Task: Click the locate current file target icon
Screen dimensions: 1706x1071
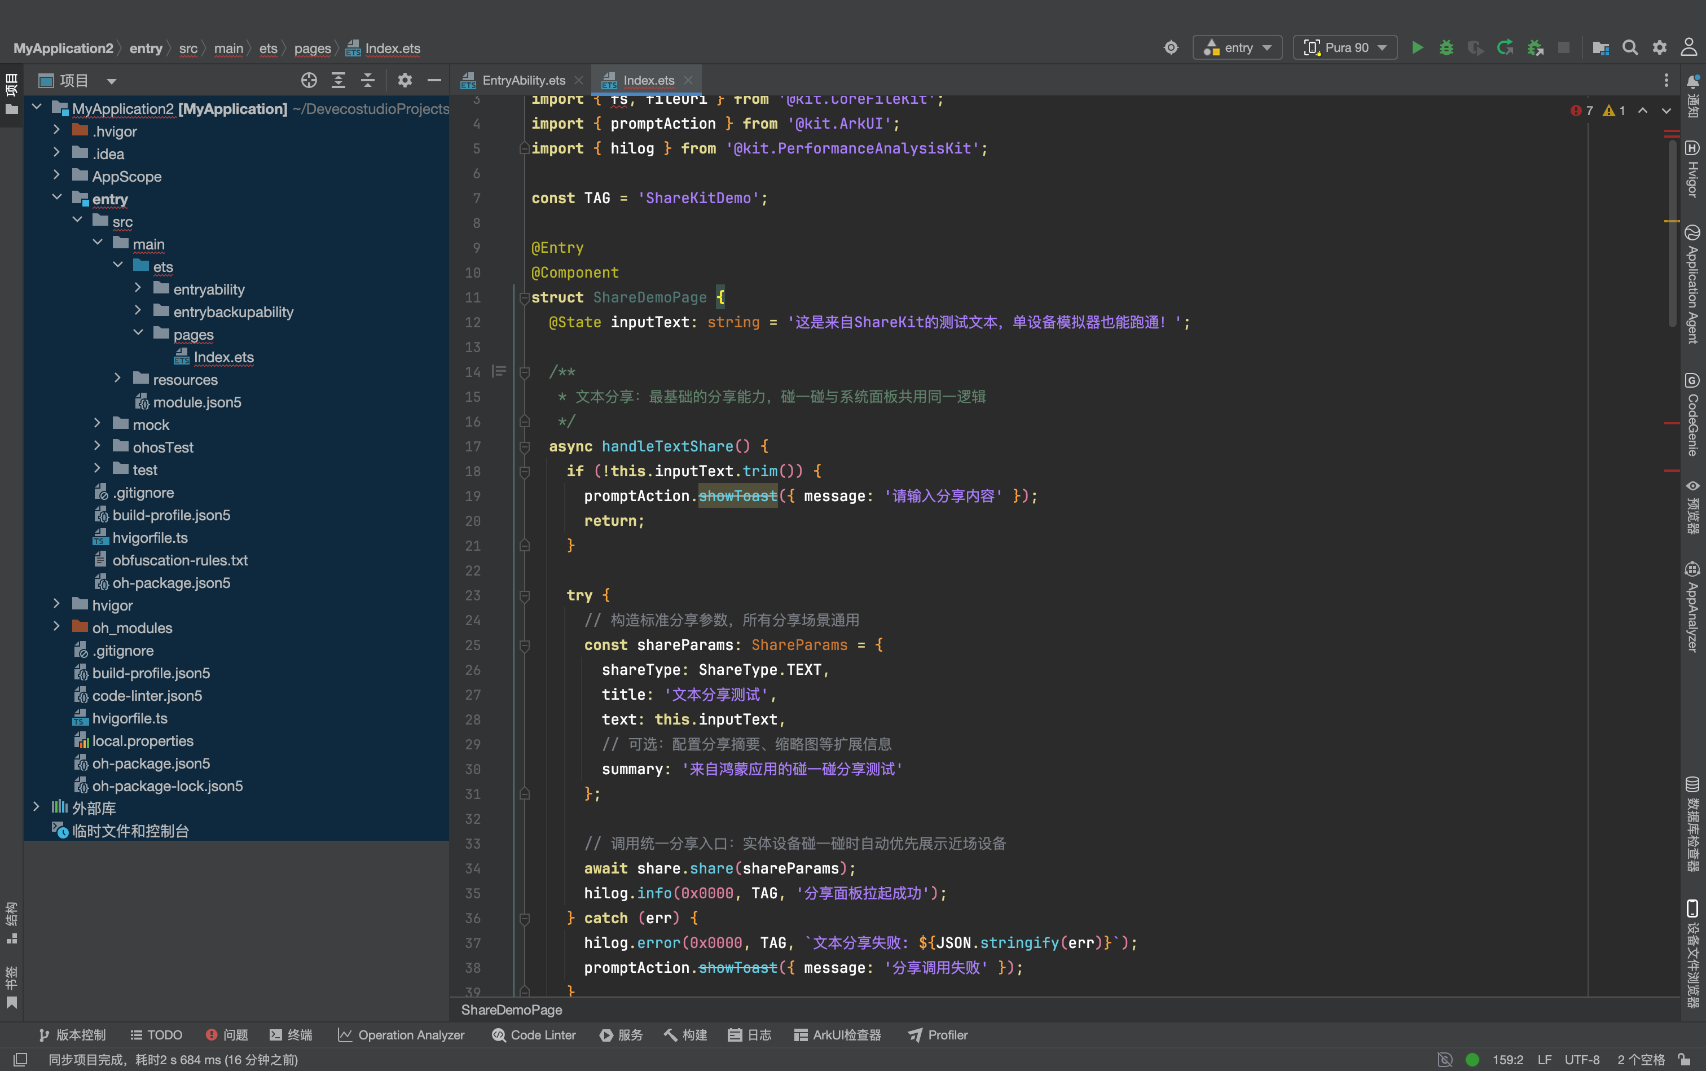Action: click(309, 80)
